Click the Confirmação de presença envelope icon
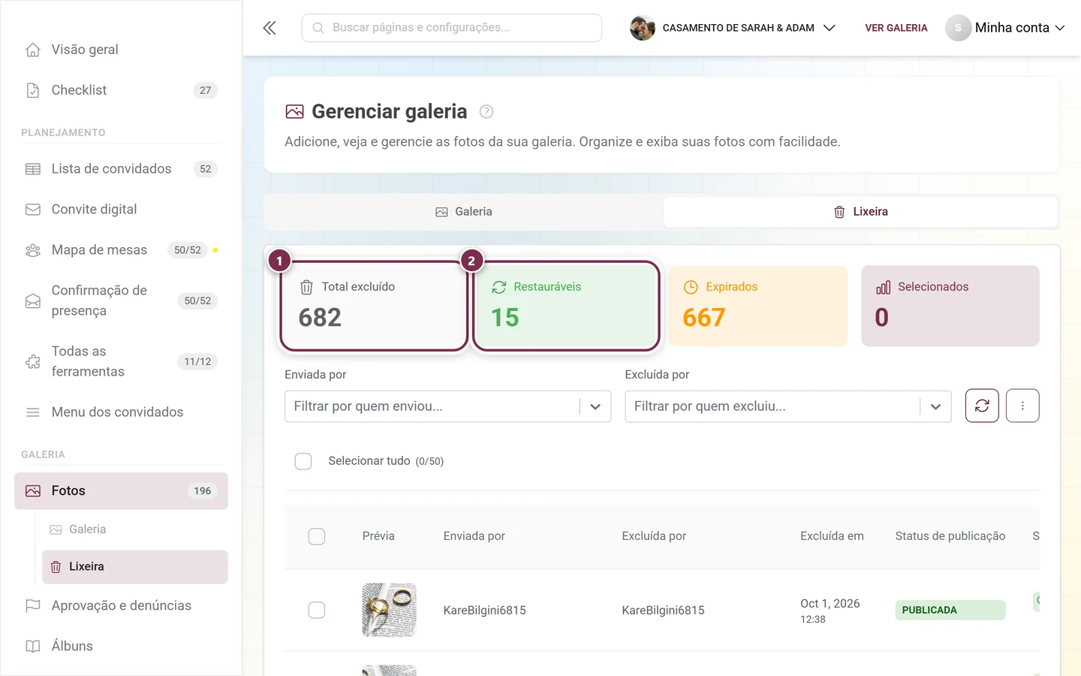Image resolution: width=1081 pixels, height=676 pixels. 33,301
